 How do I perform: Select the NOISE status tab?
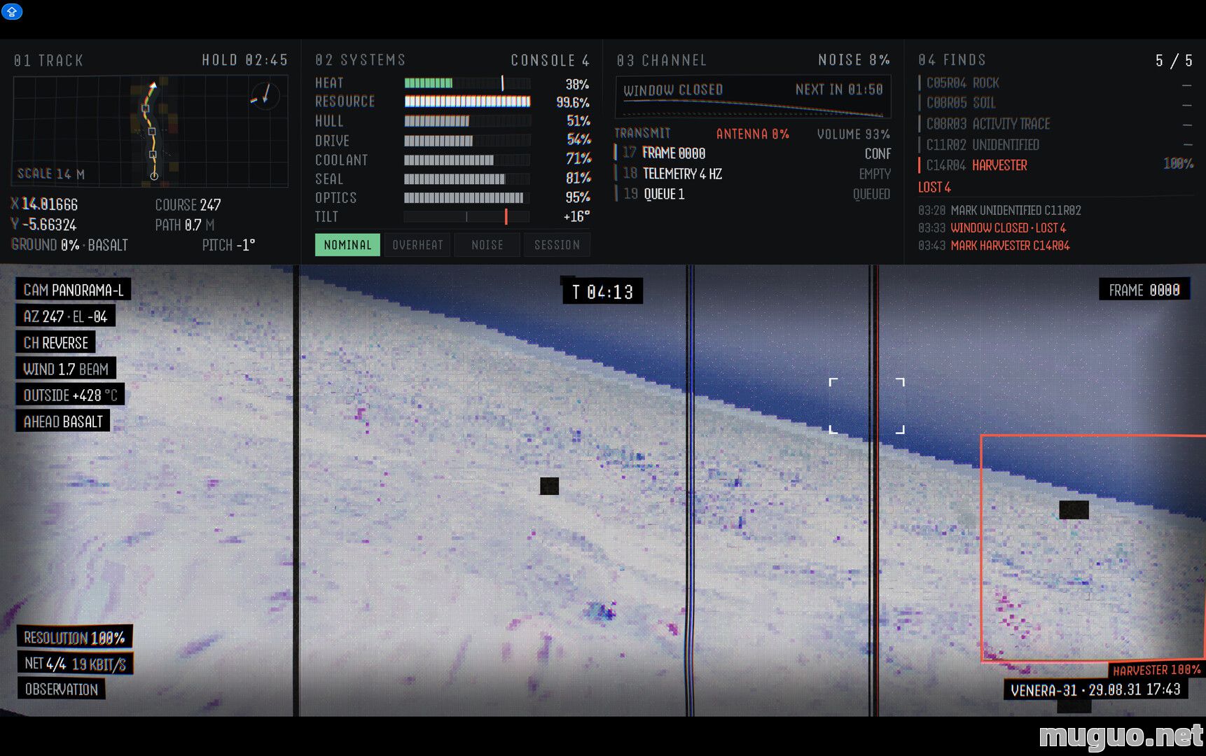point(487,245)
